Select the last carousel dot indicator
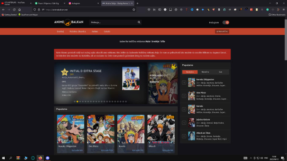Screen dimensions: 287x161 coord(126,102)
